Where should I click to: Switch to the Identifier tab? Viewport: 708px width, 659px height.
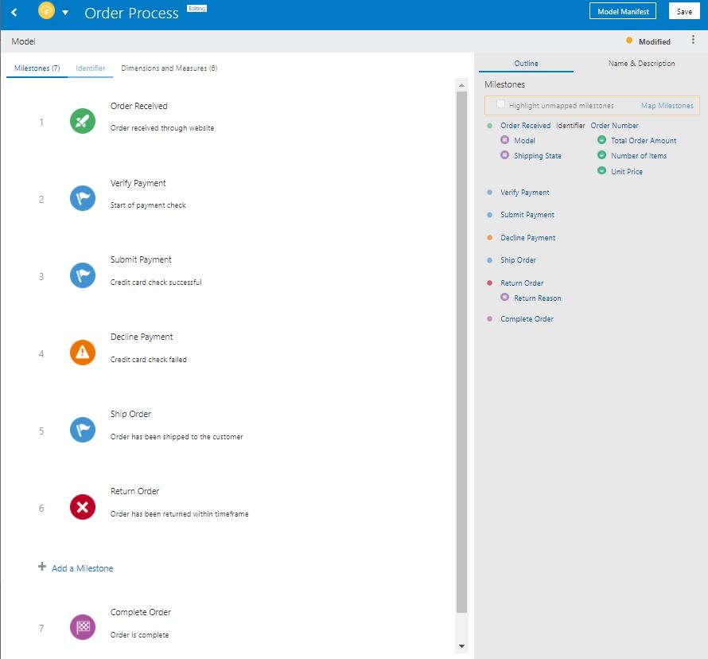point(91,68)
